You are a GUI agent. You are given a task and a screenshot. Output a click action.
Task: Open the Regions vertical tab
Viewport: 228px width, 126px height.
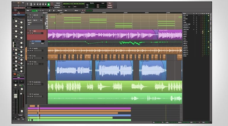coord(211,24)
